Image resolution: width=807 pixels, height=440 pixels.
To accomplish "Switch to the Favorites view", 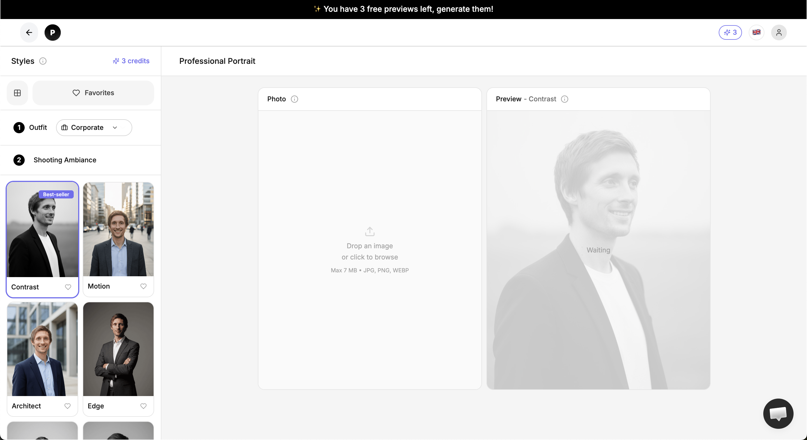I will [93, 93].
